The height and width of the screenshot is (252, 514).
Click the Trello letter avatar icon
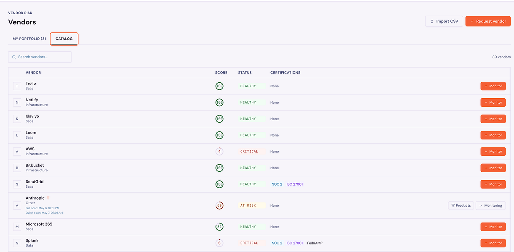pos(17,86)
